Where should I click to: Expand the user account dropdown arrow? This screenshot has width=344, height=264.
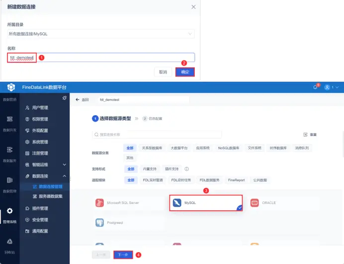pyautogui.click(x=337, y=87)
